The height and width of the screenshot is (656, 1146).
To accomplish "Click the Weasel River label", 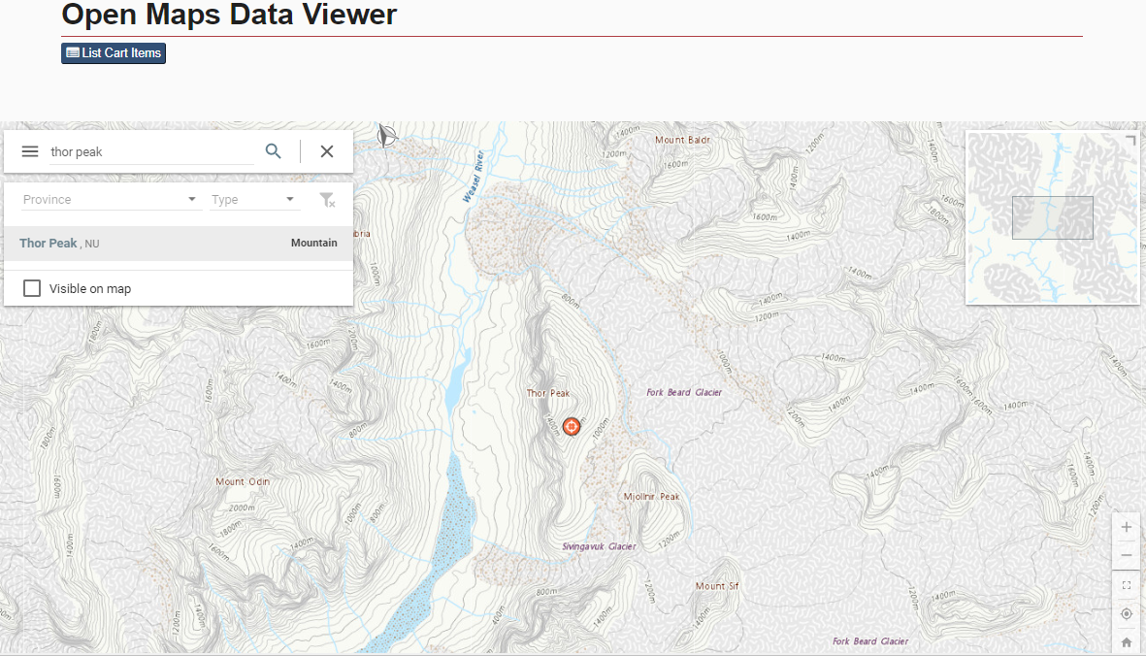I will (474, 176).
